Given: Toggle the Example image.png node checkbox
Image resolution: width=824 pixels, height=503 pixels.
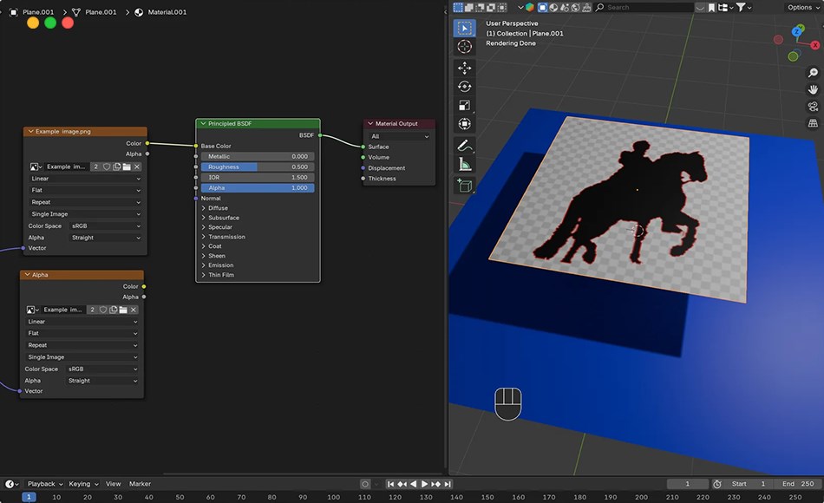Looking at the screenshot, I should (x=32, y=132).
